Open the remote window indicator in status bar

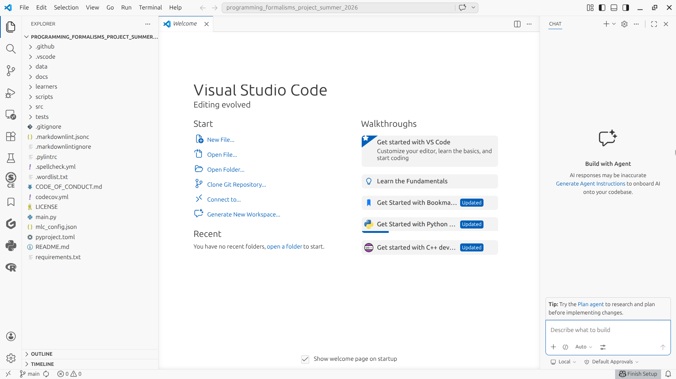click(x=8, y=374)
